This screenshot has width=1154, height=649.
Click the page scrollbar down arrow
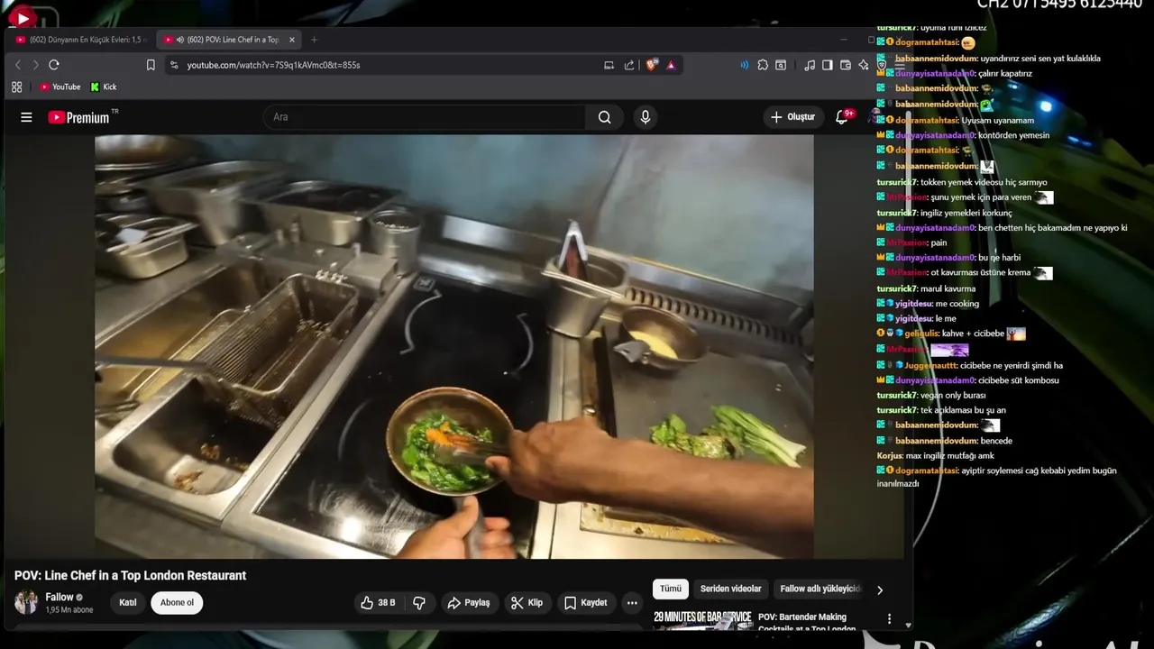[908, 625]
